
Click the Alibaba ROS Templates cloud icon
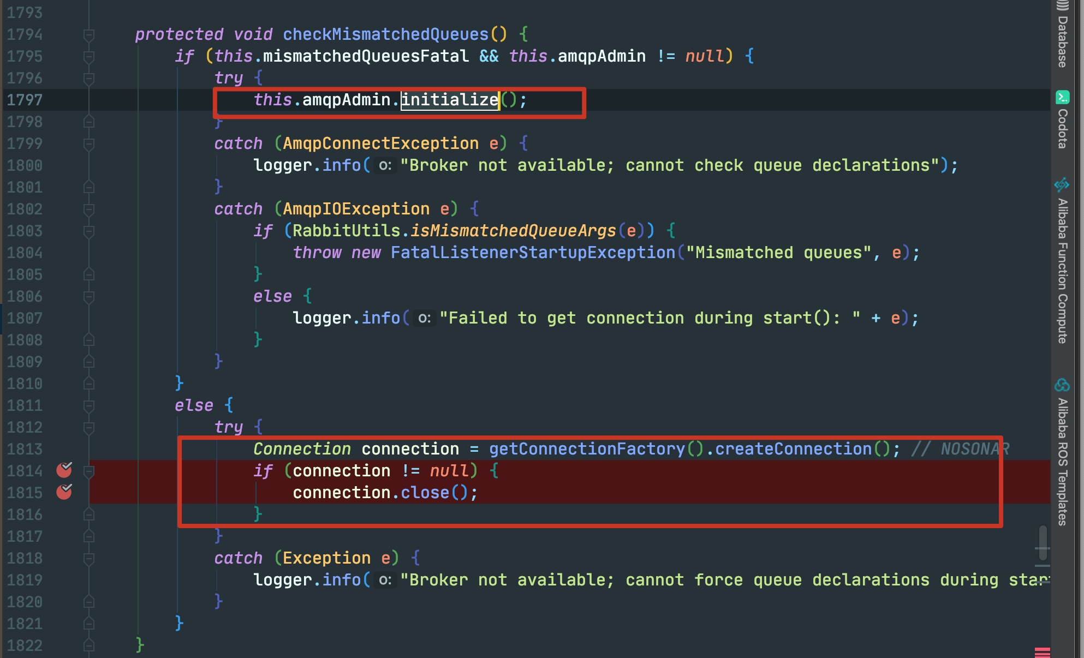[1062, 385]
